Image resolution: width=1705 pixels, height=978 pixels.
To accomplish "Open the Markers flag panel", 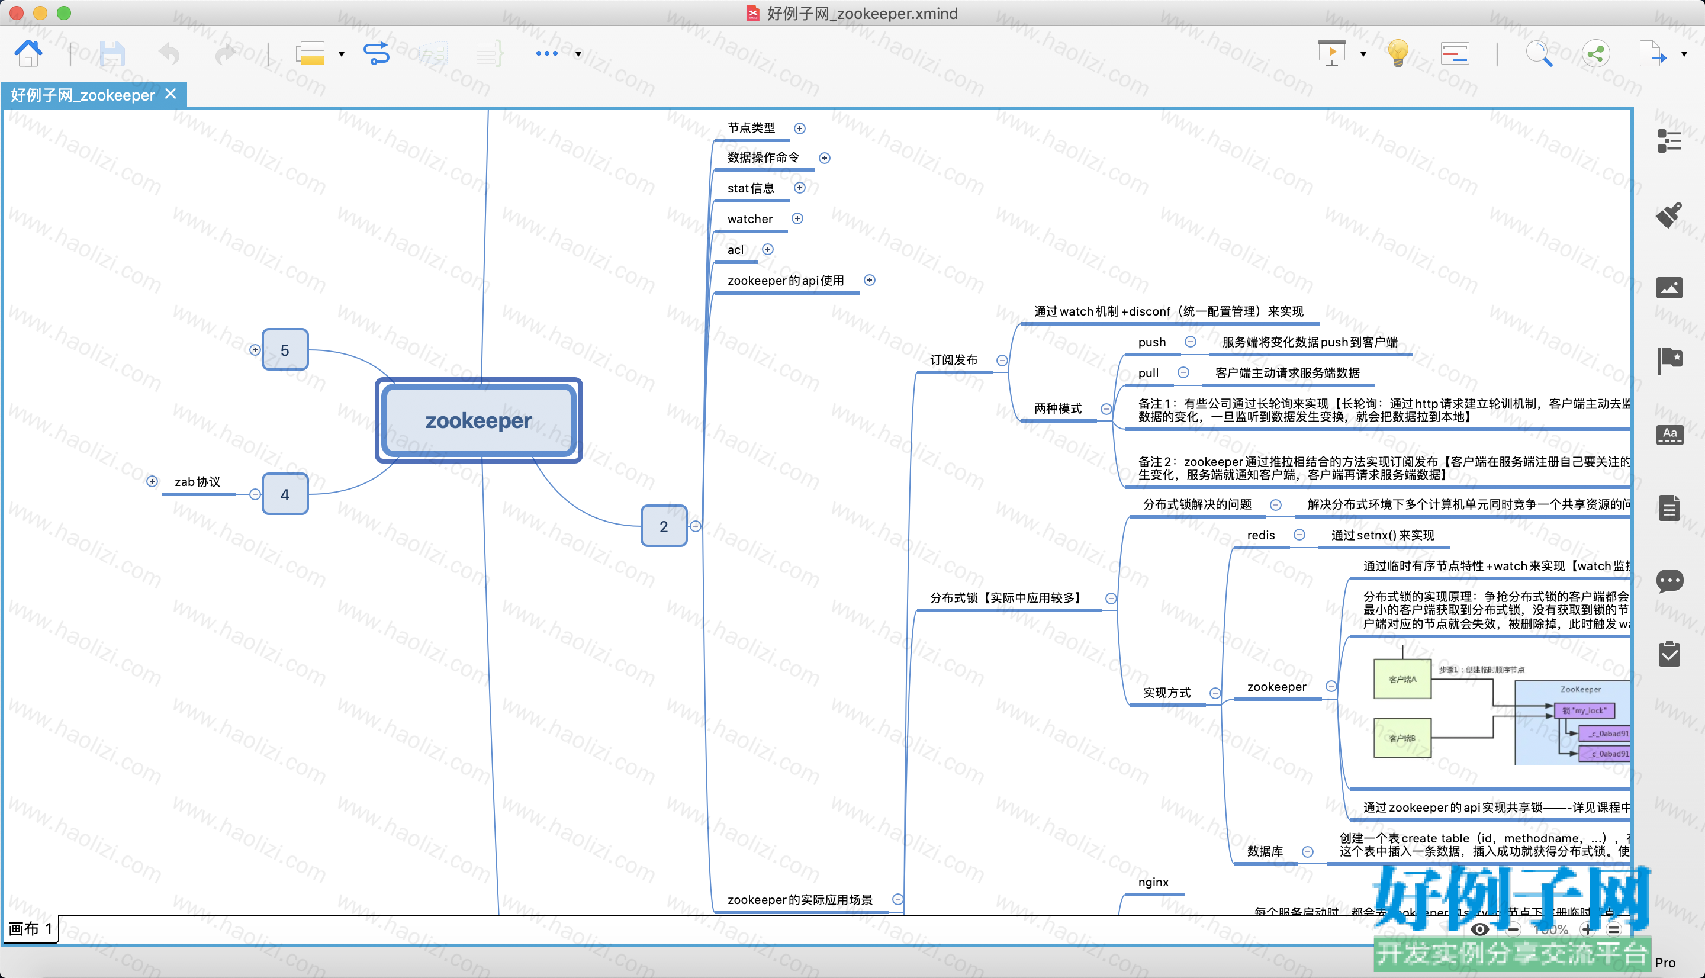I will [x=1669, y=361].
